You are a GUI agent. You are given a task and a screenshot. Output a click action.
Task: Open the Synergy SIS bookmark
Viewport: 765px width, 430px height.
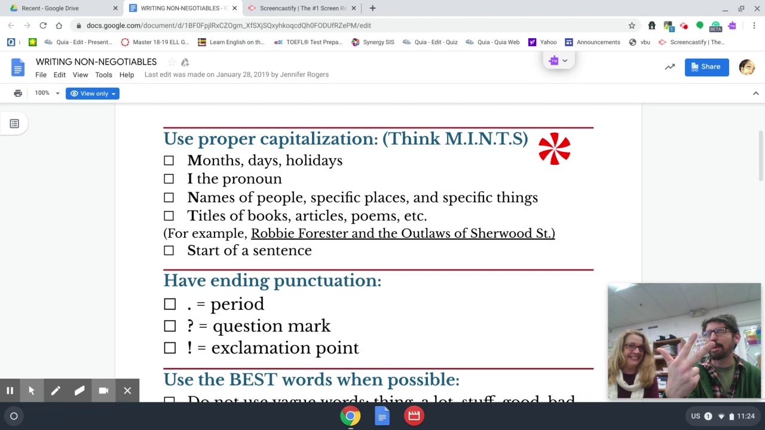[373, 42]
